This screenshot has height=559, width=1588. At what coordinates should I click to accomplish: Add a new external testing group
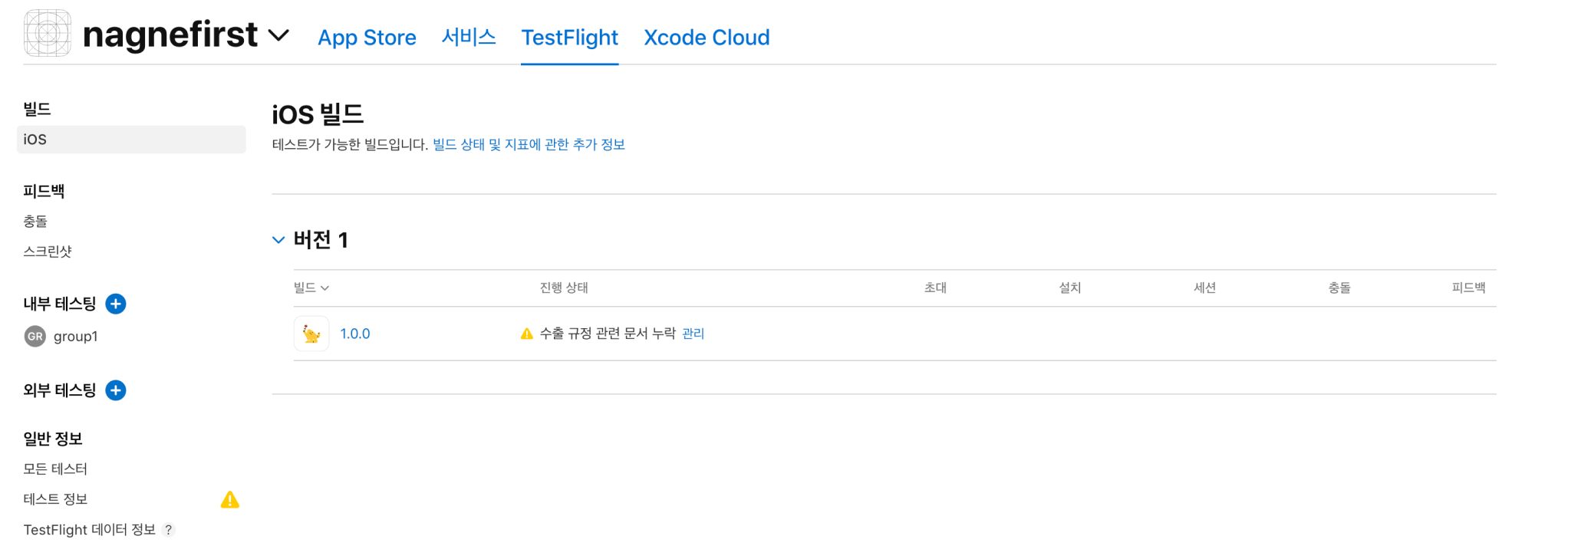[116, 391]
